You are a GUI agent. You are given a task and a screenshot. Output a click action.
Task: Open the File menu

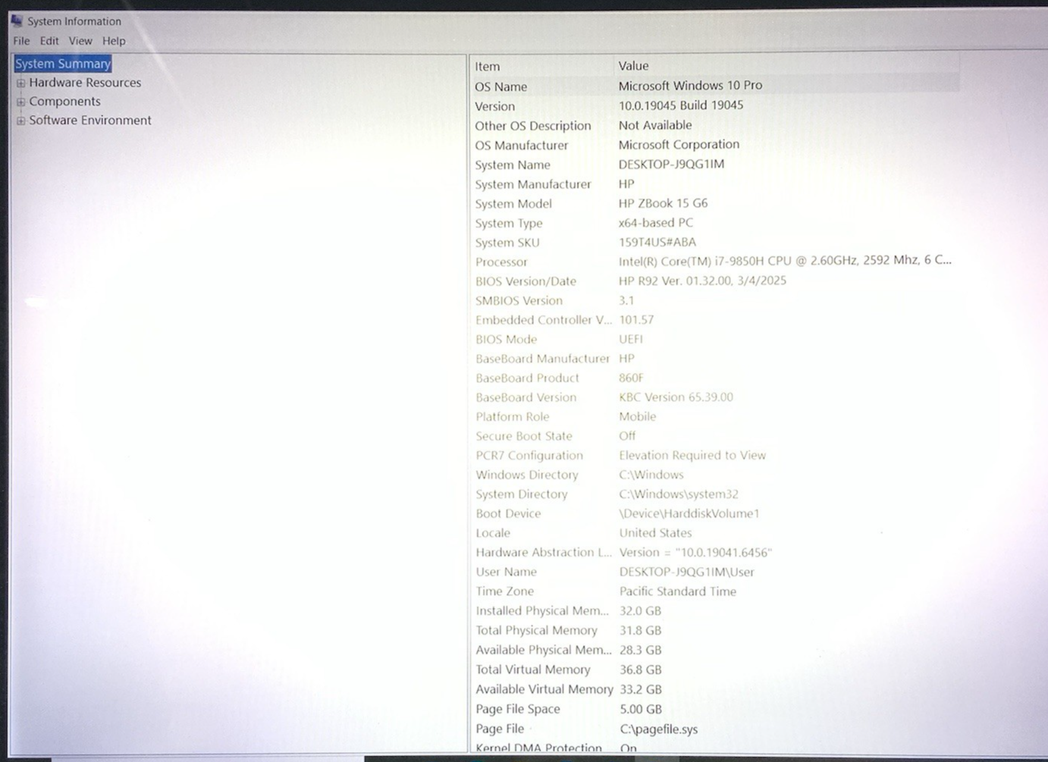[21, 41]
